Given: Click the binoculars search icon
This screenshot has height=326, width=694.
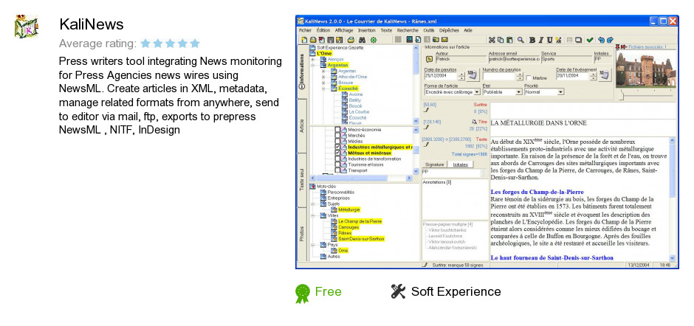Looking at the screenshot, I should (362, 40).
